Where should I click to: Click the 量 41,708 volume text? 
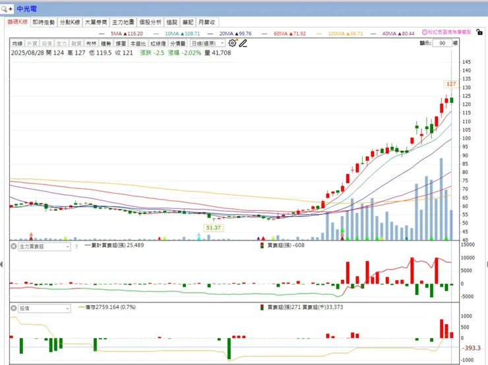(218, 53)
